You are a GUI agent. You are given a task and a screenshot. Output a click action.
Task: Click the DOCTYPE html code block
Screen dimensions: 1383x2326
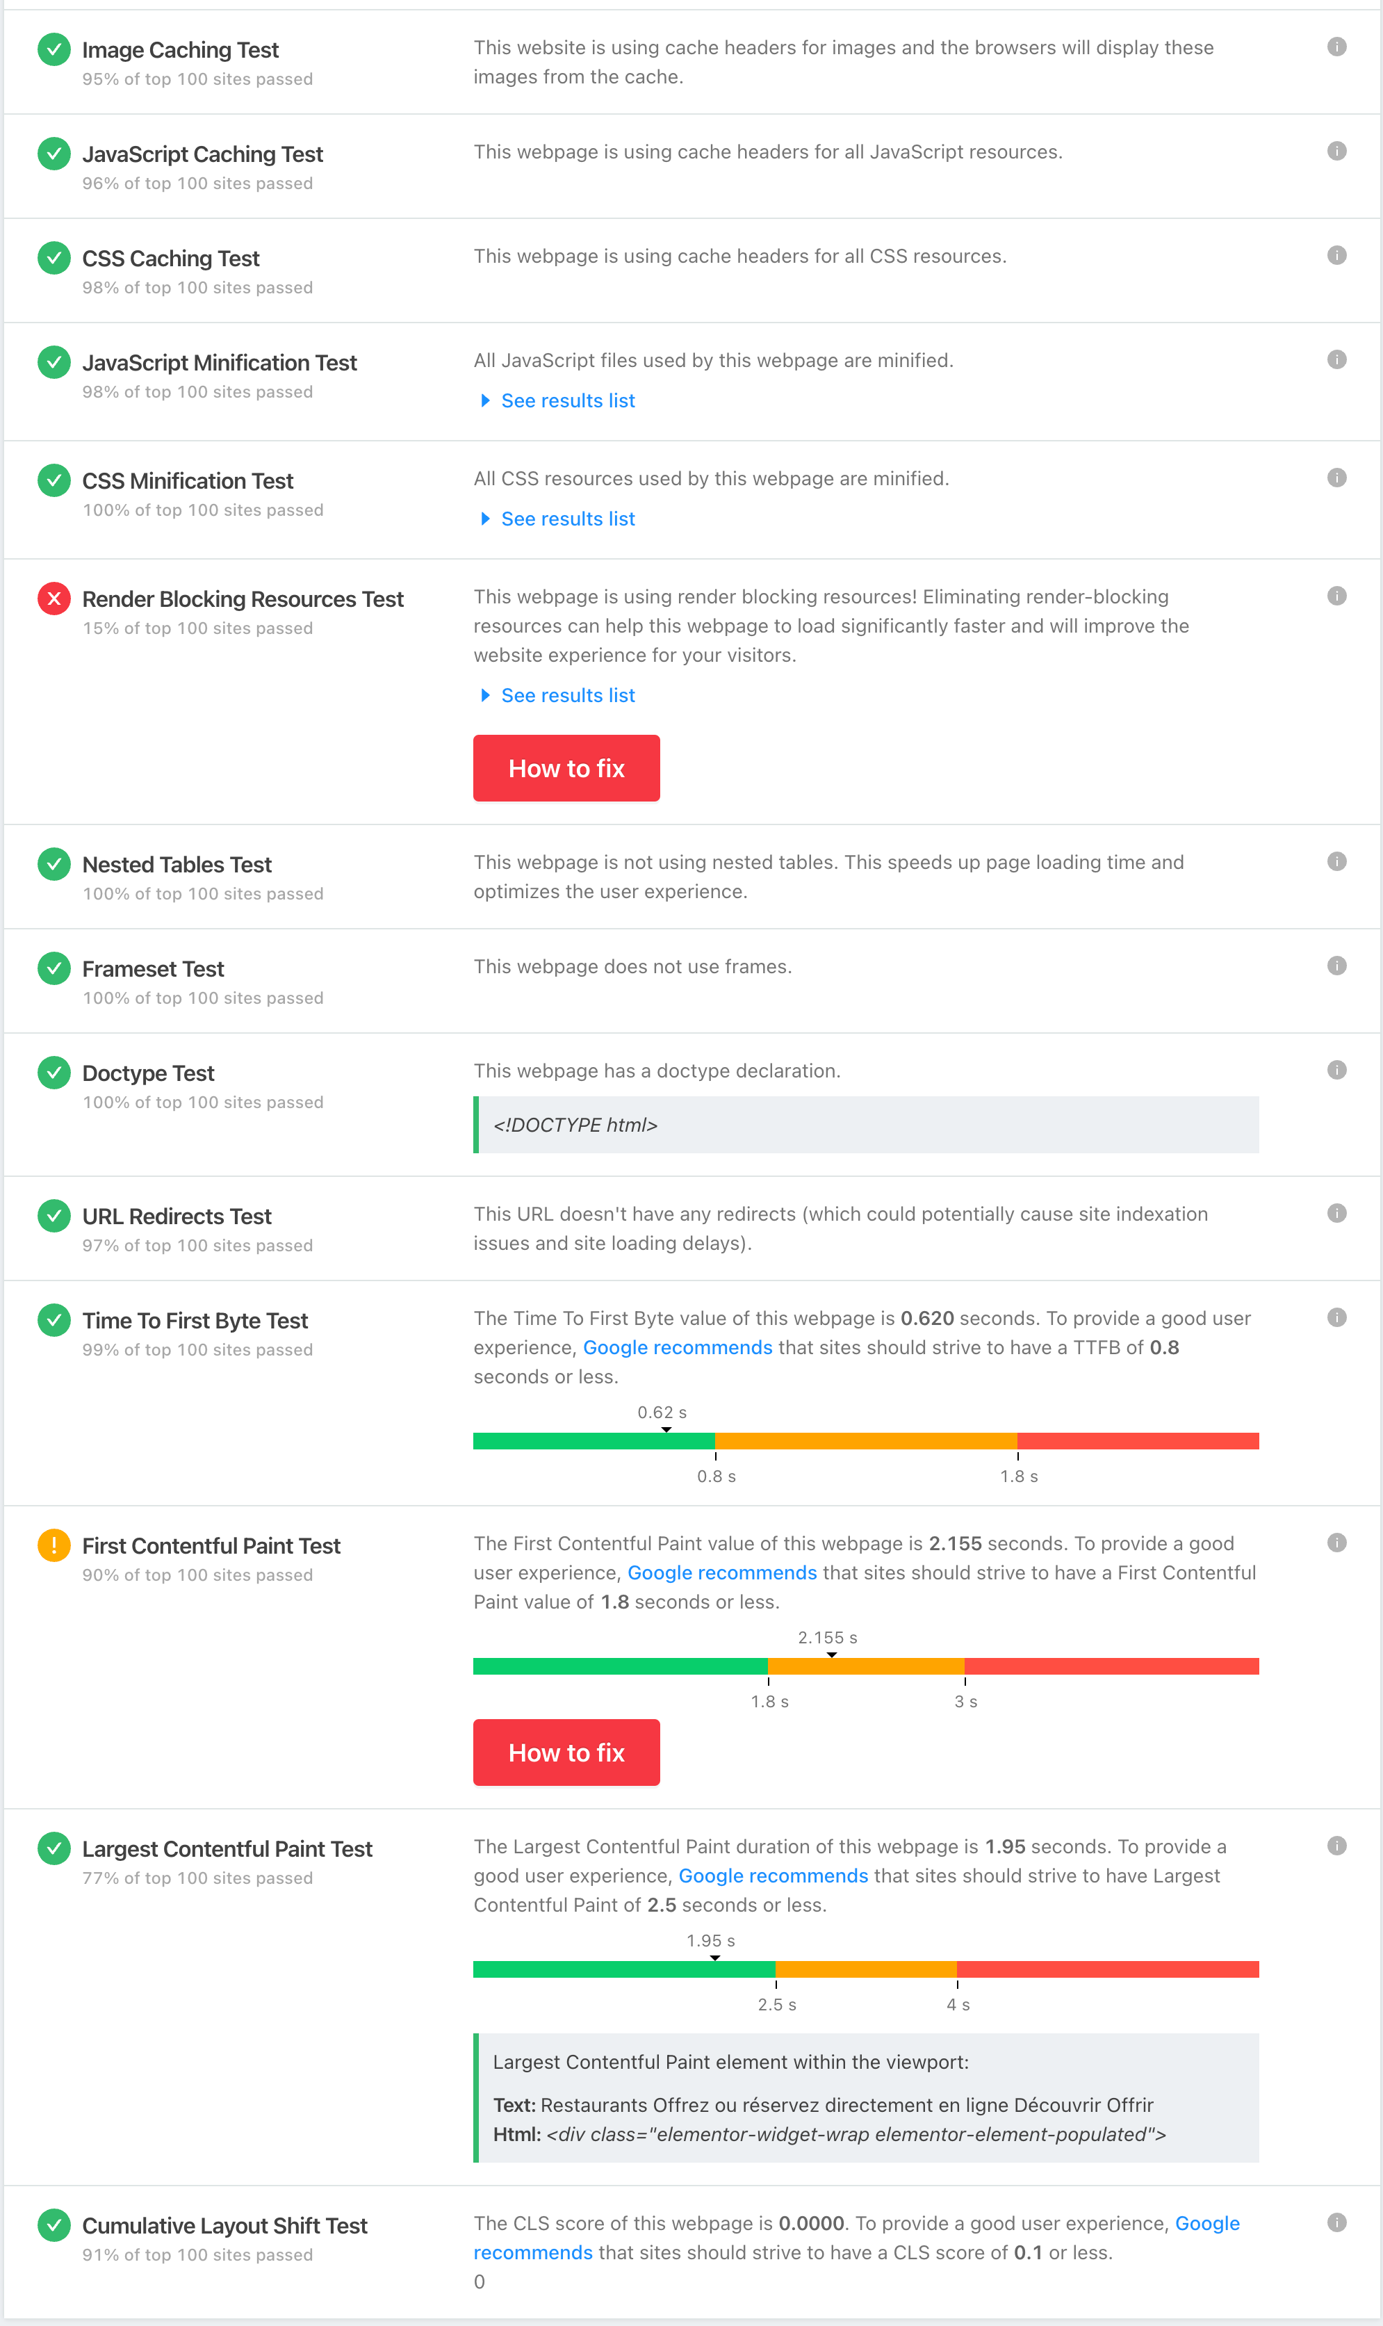(866, 1125)
